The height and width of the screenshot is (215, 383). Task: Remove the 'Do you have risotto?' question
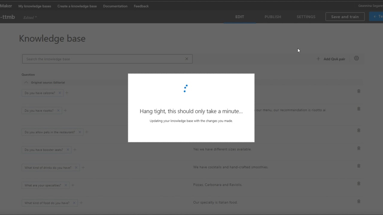[x=58, y=110]
